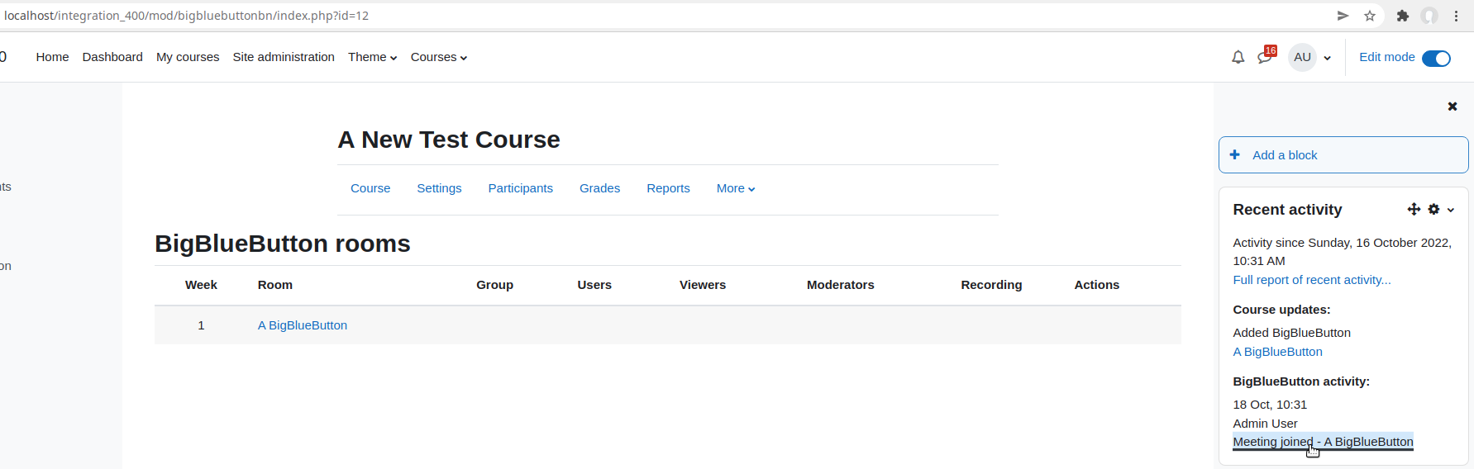Select the Reports tab
Image resolution: width=1474 pixels, height=469 pixels.
pos(668,188)
